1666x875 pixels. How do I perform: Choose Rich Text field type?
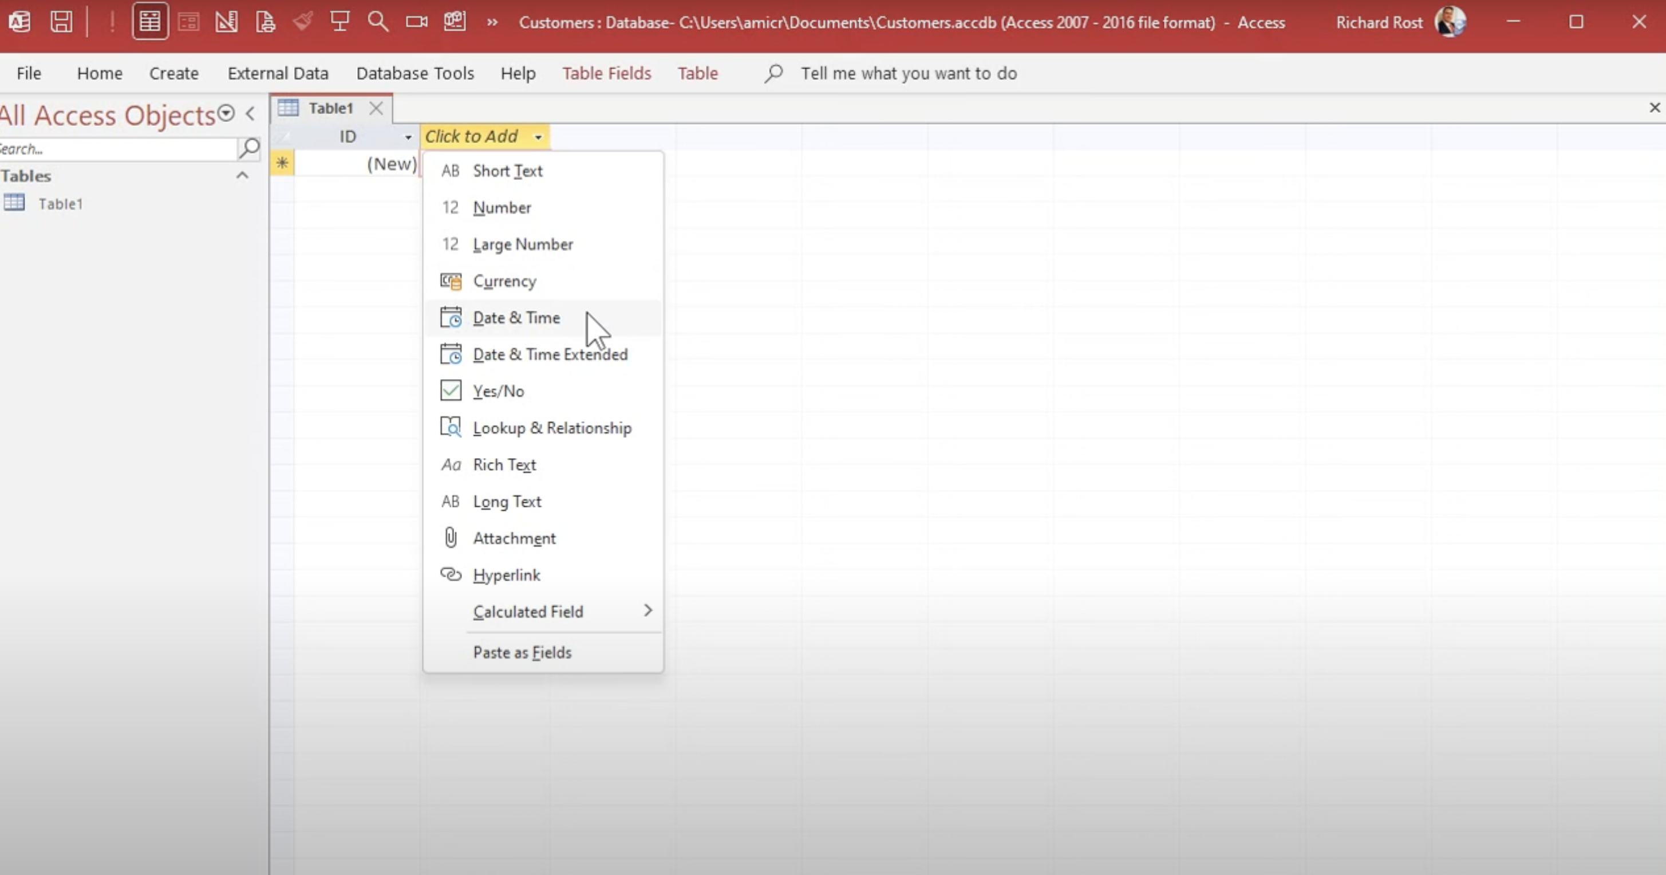pos(543,465)
